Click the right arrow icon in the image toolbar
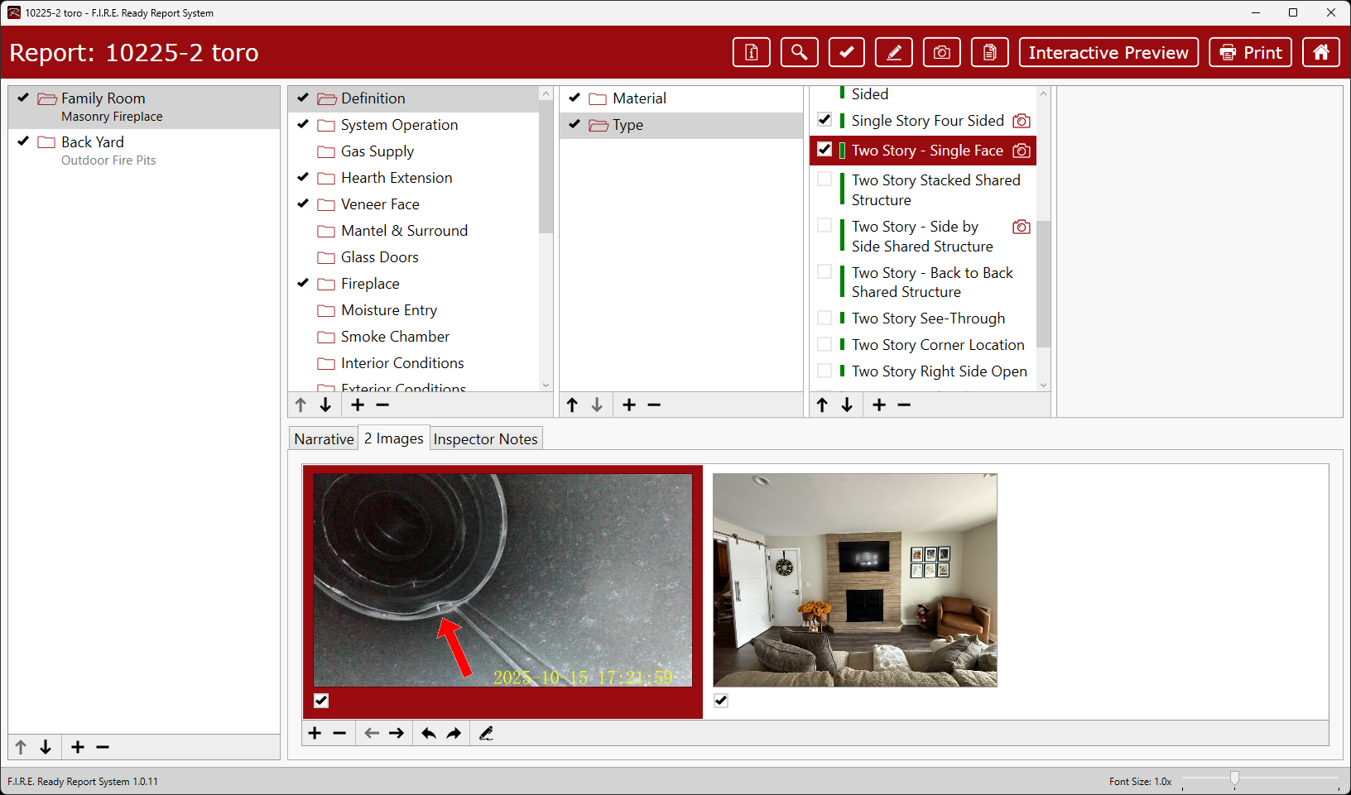The image size is (1351, 795). [397, 733]
